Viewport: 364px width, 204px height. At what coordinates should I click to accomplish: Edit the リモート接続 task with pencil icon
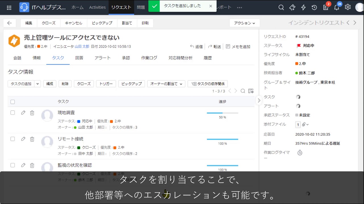(23, 139)
